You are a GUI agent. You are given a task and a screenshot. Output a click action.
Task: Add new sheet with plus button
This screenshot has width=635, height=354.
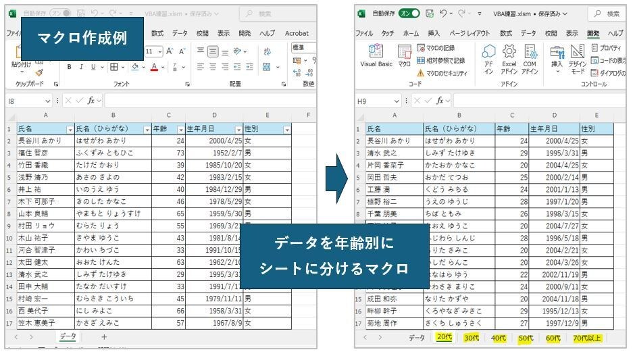[x=104, y=337]
